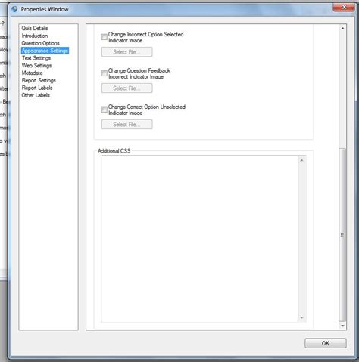359x362 pixels.
Task: Check Change Correct Option Unselected Indicator Image
Action: [x=104, y=110]
